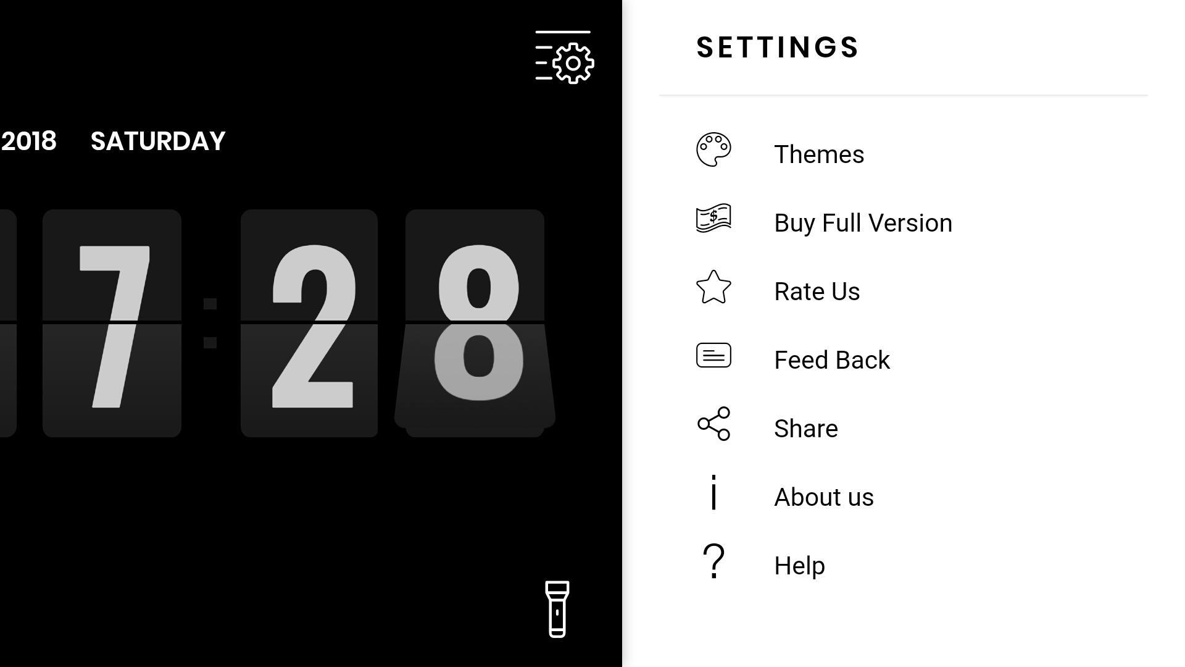Screen dimensions: 1185x667
Task: Select the Settings panel header
Action: 777,47
